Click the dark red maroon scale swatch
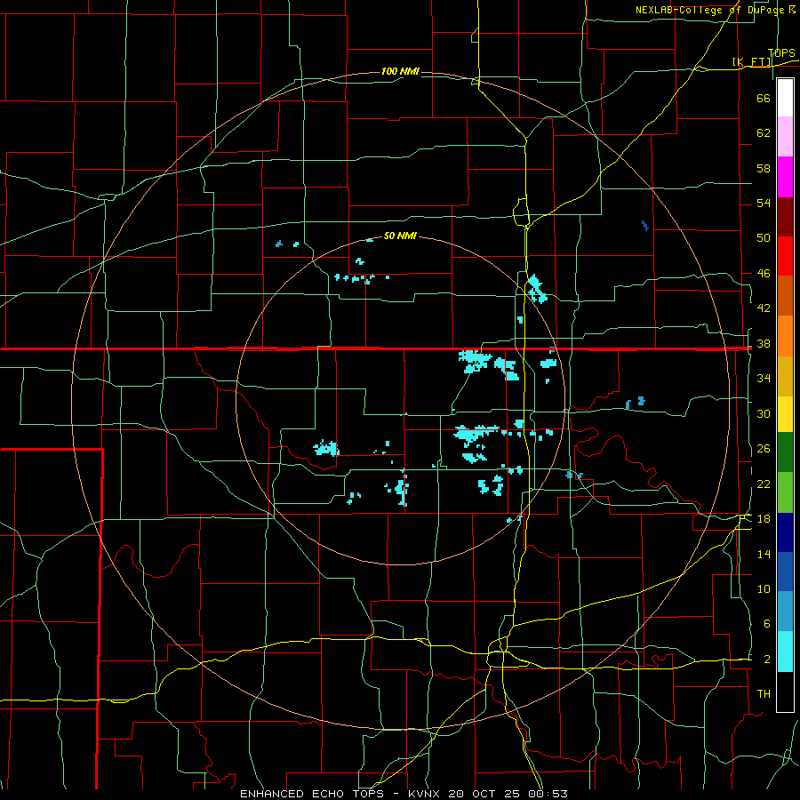This screenshot has height=800, width=800. [785, 217]
